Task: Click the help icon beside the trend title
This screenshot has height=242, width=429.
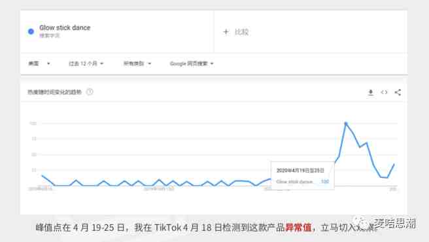Action: pyautogui.click(x=90, y=92)
